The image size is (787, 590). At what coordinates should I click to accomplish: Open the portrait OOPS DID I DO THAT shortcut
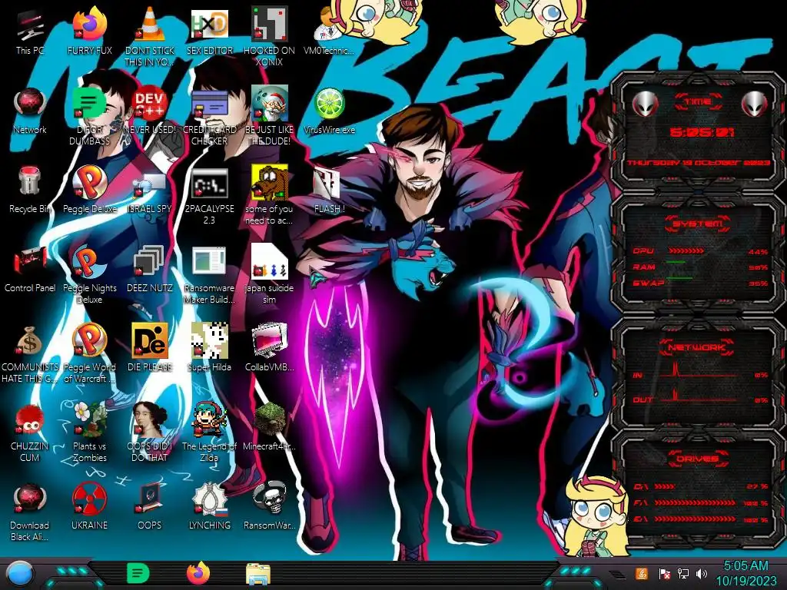tap(150, 433)
